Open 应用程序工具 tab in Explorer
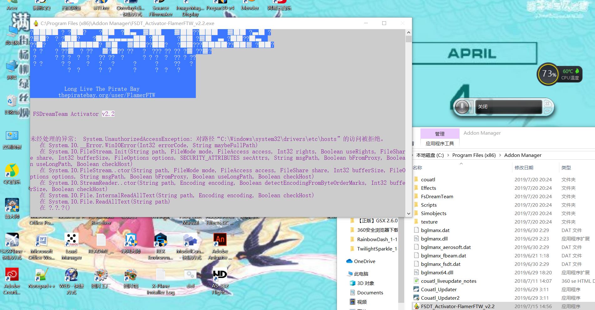 coord(440,143)
